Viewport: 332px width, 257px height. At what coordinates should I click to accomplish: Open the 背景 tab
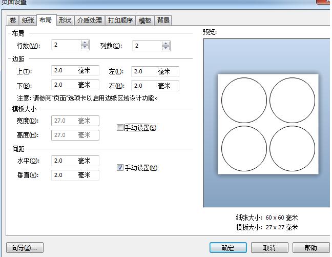(163, 21)
